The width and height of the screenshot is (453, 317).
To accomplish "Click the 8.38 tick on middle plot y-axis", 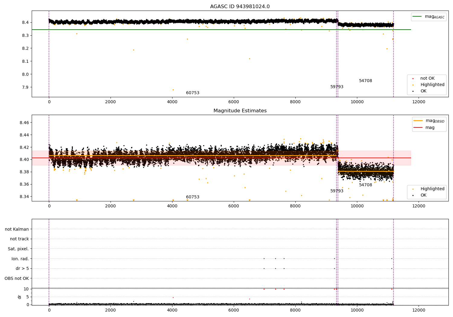I will [x=24, y=172].
